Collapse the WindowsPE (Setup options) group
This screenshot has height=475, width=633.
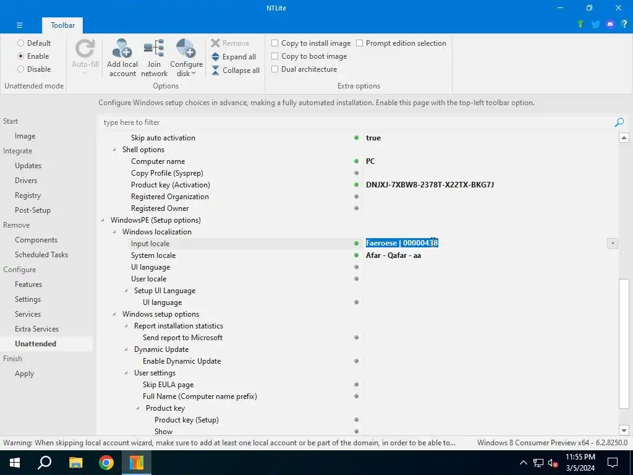(103, 220)
